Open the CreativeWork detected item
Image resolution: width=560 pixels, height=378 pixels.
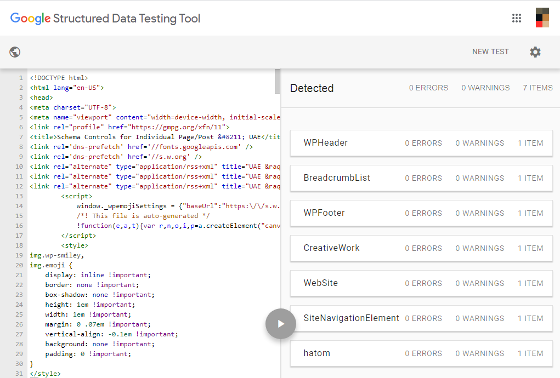421,248
